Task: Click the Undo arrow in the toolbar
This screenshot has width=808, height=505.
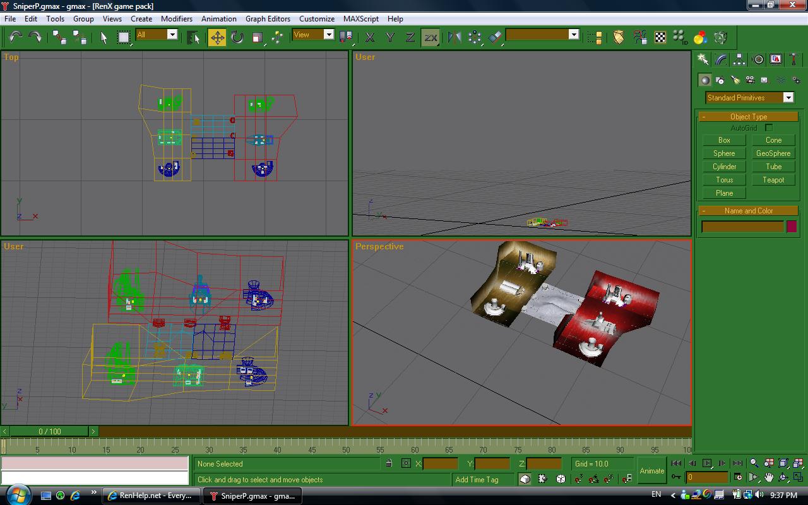Action: [15, 37]
